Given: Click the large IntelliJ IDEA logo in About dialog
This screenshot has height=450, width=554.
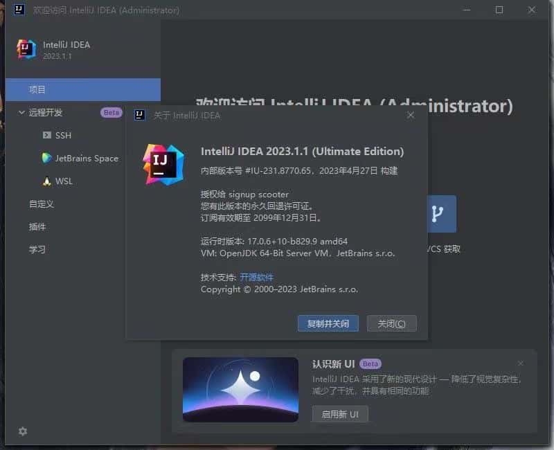Looking at the screenshot, I should (x=163, y=165).
